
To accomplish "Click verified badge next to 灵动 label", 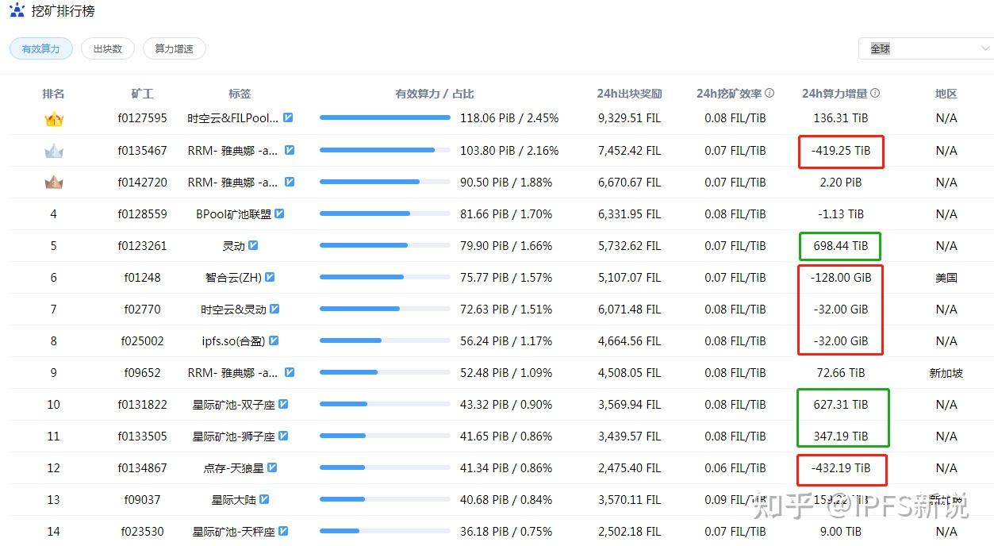I will pos(253,245).
